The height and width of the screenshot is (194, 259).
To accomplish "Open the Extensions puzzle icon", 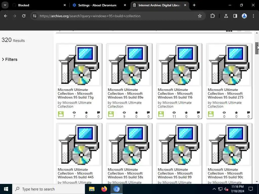I will click(212, 16).
